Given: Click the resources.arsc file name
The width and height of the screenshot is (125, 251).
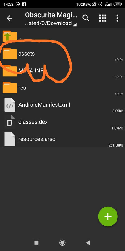Looking at the screenshot, I should (x=37, y=139).
